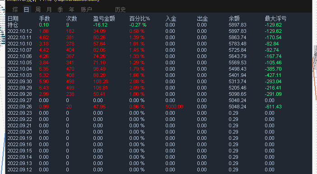Click max floating loss -611.43
The width and height of the screenshot is (317, 174).
[x=273, y=107]
